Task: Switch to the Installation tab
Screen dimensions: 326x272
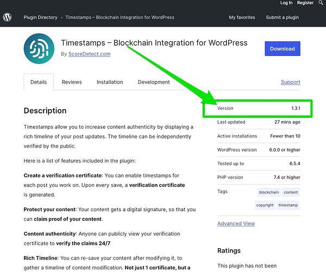Action: (110, 82)
